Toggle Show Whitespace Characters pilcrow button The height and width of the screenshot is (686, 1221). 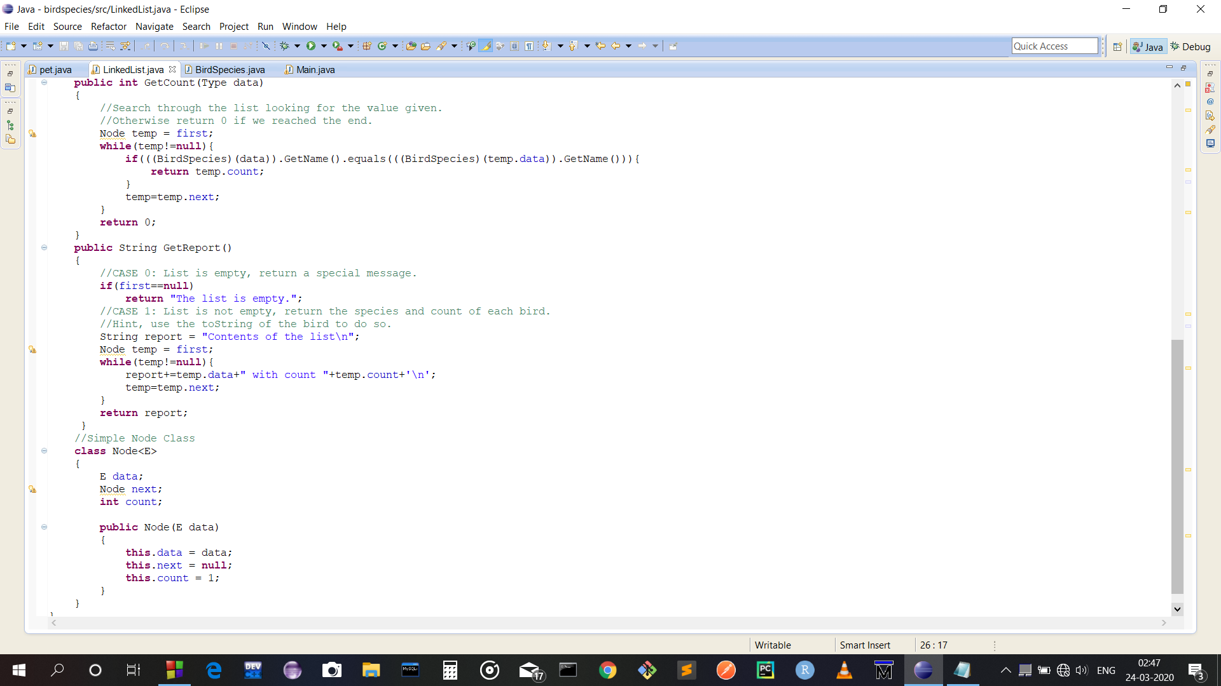(x=529, y=46)
